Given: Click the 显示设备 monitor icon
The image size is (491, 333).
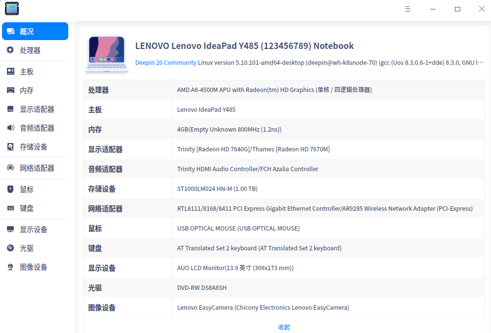Looking at the screenshot, I should point(10,229).
